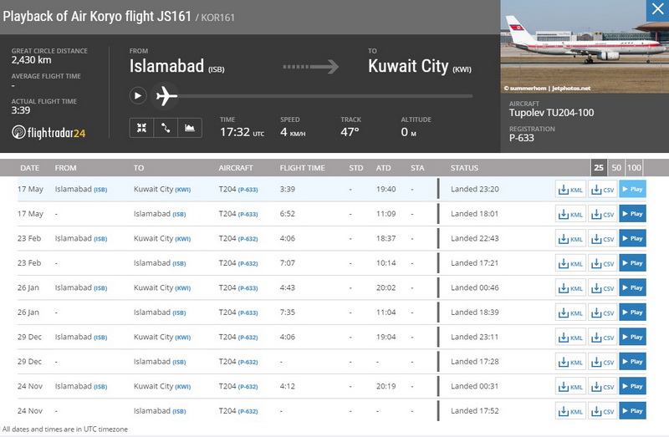669x437 pixels.
Task: Show 50 results per page
Action: pyautogui.click(x=616, y=168)
